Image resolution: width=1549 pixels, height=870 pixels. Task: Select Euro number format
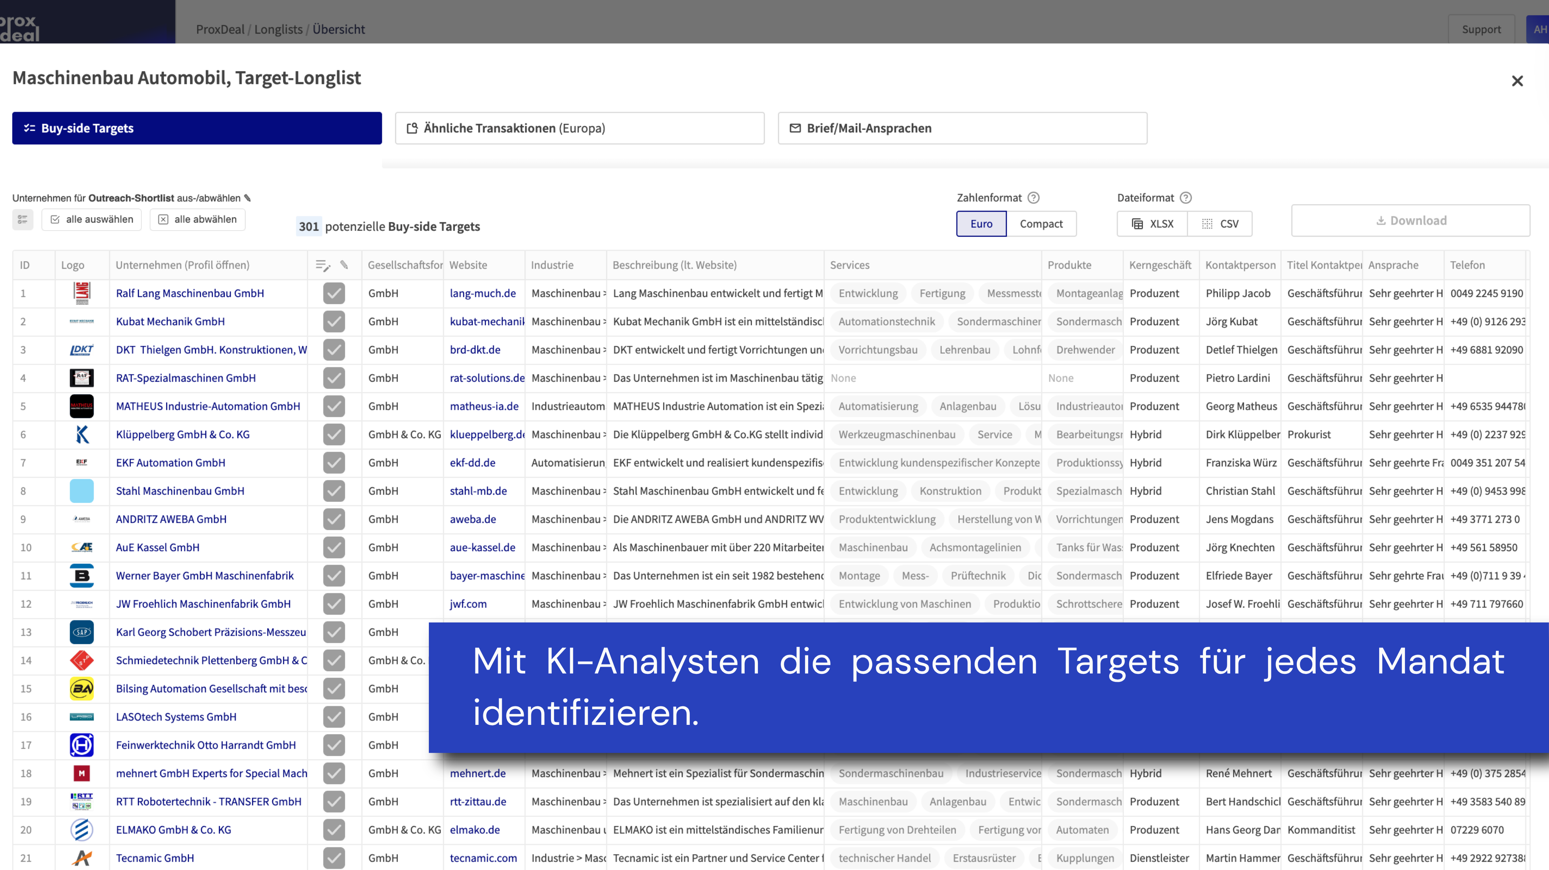point(981,223)
